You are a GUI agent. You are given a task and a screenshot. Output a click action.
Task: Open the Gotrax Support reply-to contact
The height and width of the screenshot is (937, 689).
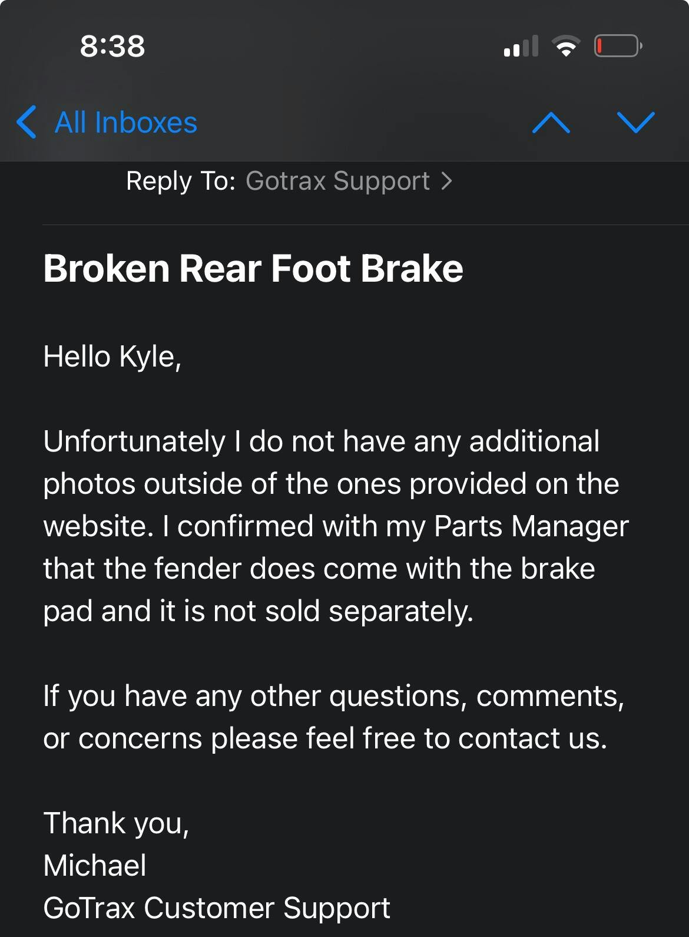tap(337, 181)
